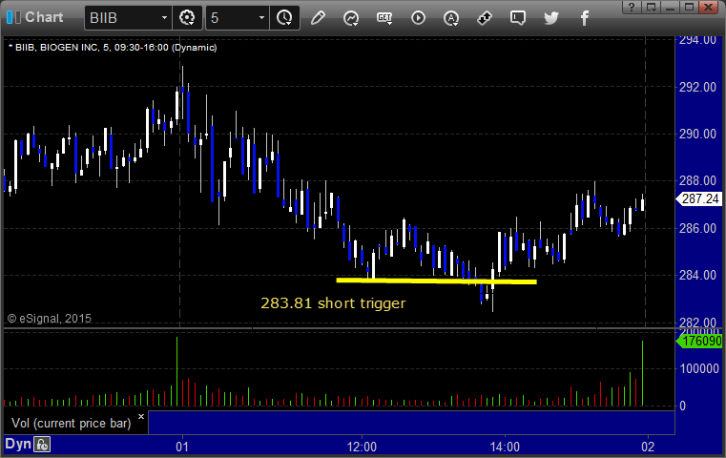Image resolution: width=726 pixels, height=458 pixels.
Task: Click the Chart window link icon
Action: [13, 17]
